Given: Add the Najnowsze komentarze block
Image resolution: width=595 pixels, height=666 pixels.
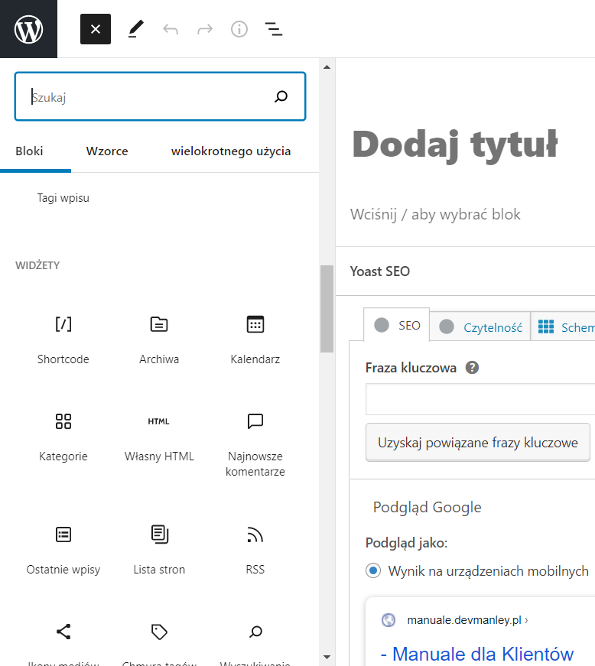Looking at the screenshot, I should [x=255, y=442].
